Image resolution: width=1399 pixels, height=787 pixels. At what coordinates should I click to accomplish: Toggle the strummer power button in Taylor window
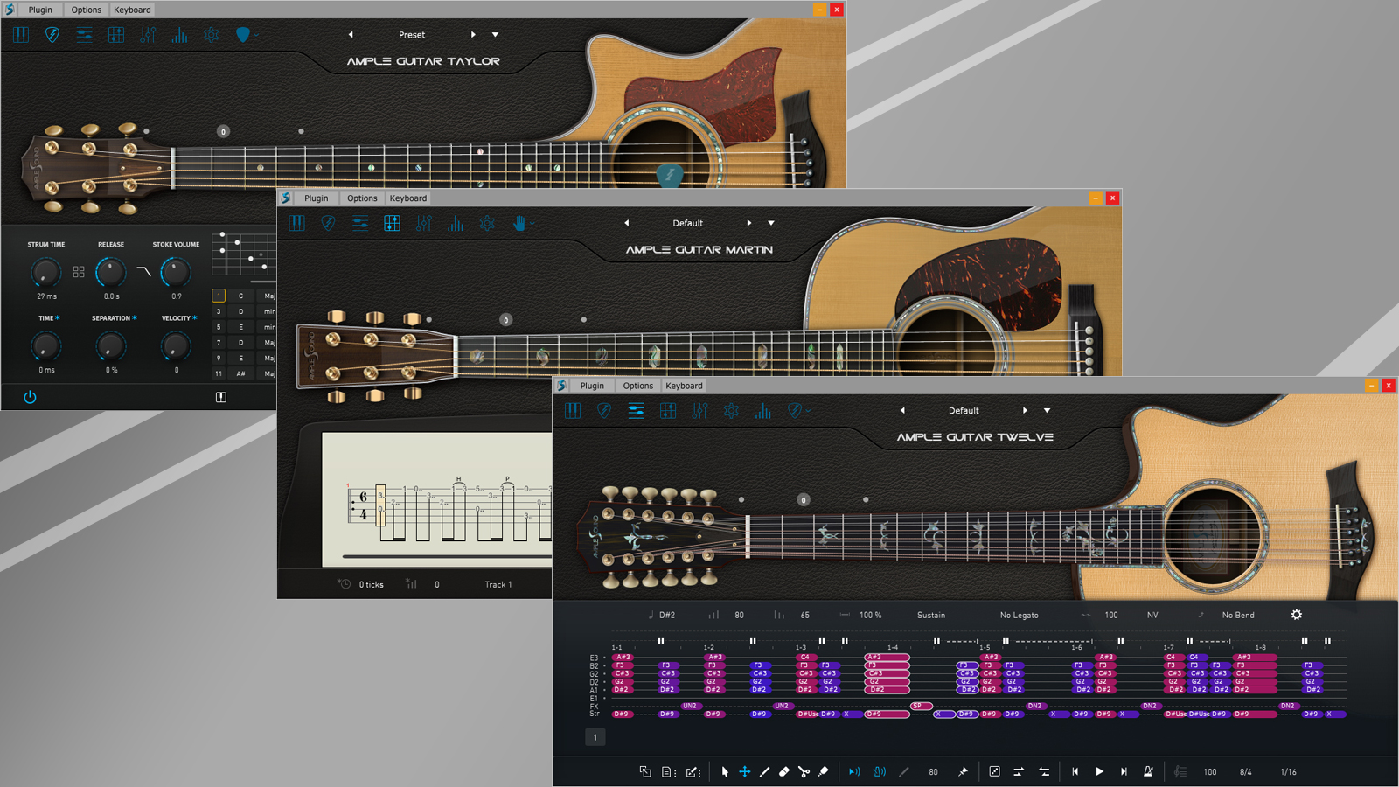30,397
